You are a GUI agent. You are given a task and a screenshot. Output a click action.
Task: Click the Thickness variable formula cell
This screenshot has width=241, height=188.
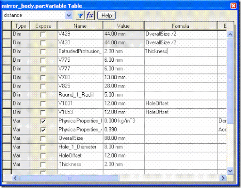181,164
